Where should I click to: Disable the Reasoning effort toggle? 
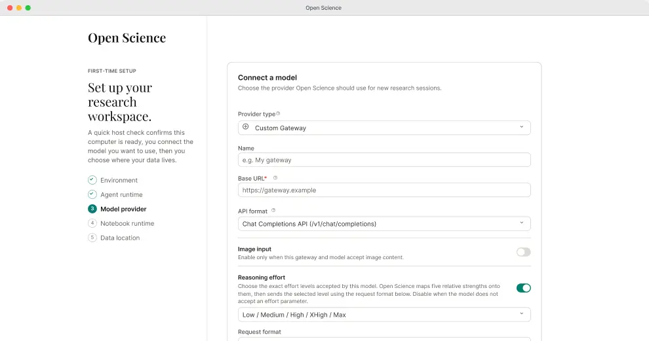click(x=523, y=288)
